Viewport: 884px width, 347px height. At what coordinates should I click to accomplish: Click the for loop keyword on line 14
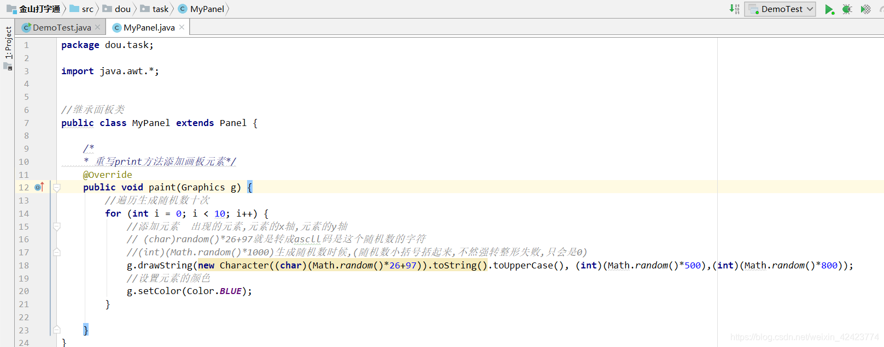113,213
